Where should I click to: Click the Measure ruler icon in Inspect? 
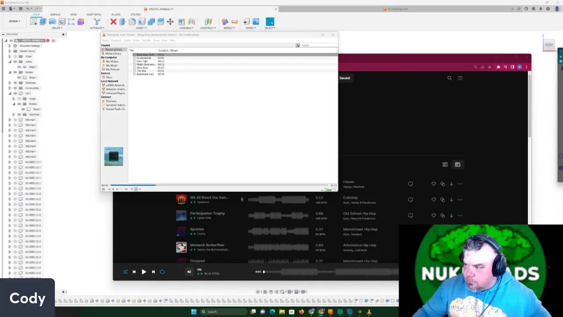[234, 22]
